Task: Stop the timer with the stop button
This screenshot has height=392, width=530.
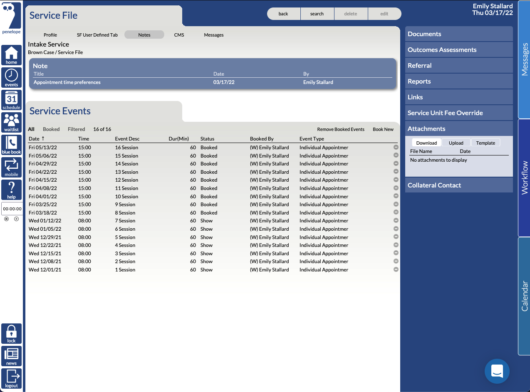Action: 6,219
